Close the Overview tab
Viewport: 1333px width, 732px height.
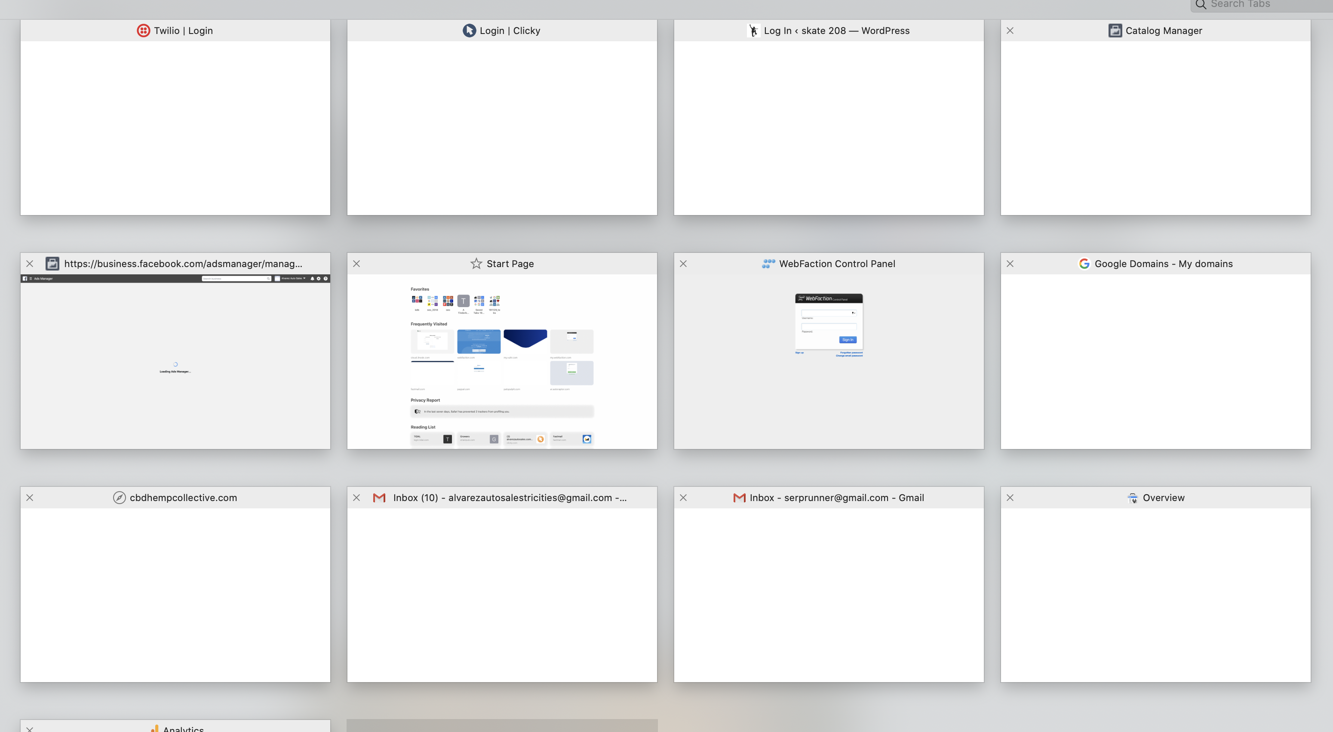pos(1010,498)
